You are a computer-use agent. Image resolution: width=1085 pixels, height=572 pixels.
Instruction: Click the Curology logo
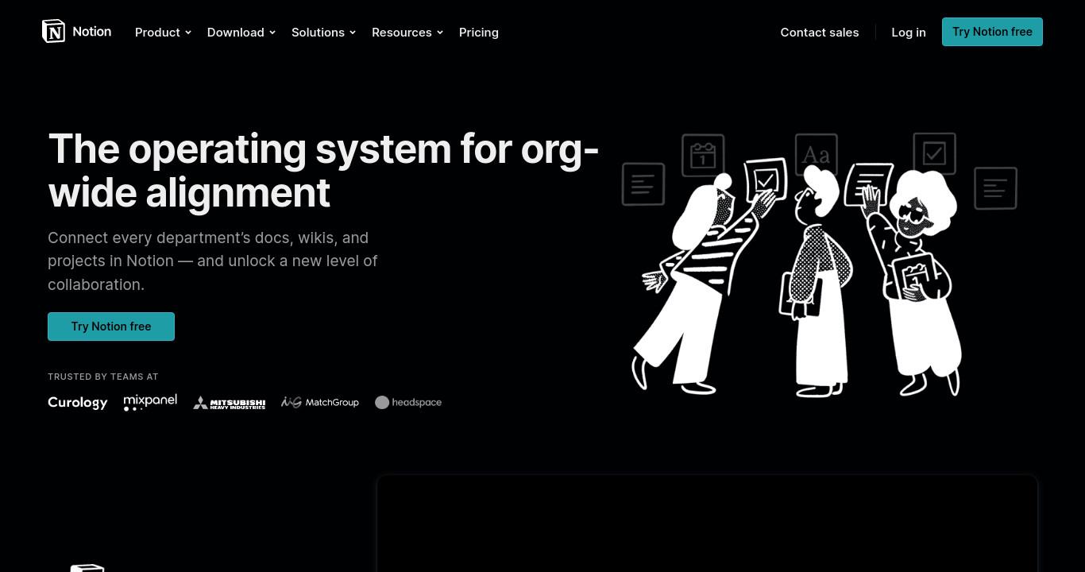point(78,402)
